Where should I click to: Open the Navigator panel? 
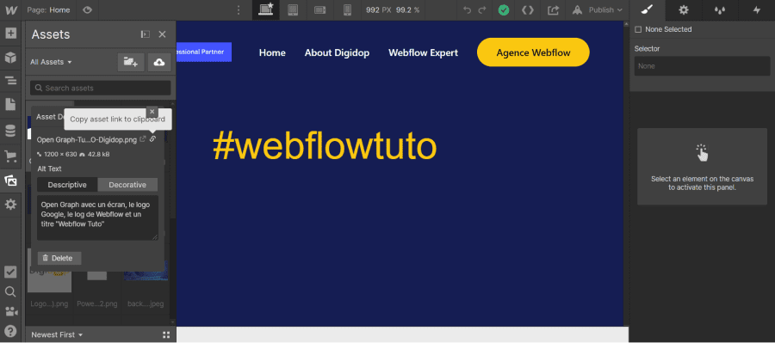pyautogui.click(x=10, y=81)
